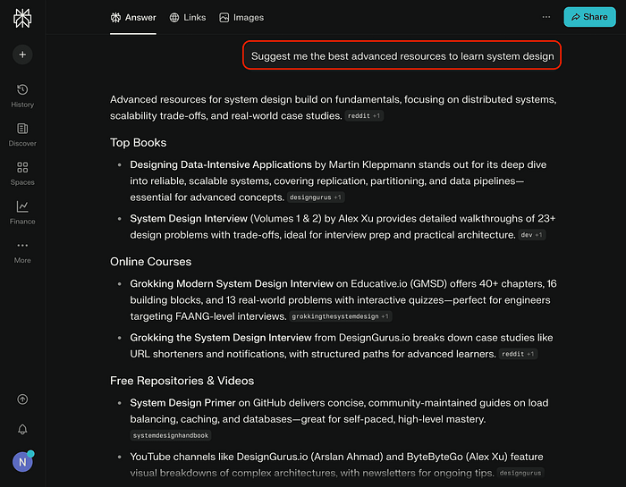Select the Answer tab
The width and height of the screenshot is (626, 487).
point(132,17)
